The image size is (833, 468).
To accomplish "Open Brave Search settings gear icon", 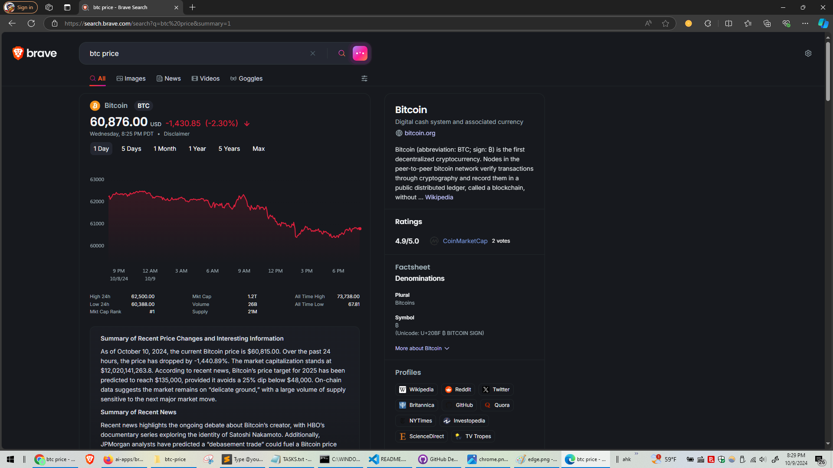I will point(808,53).
